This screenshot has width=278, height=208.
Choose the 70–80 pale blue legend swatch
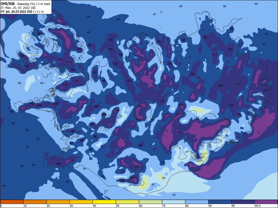[x=173, y=202]
